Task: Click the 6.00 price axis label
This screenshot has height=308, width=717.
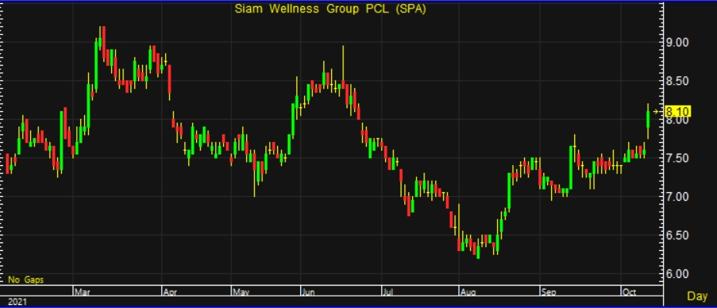Action: point(677,274)
